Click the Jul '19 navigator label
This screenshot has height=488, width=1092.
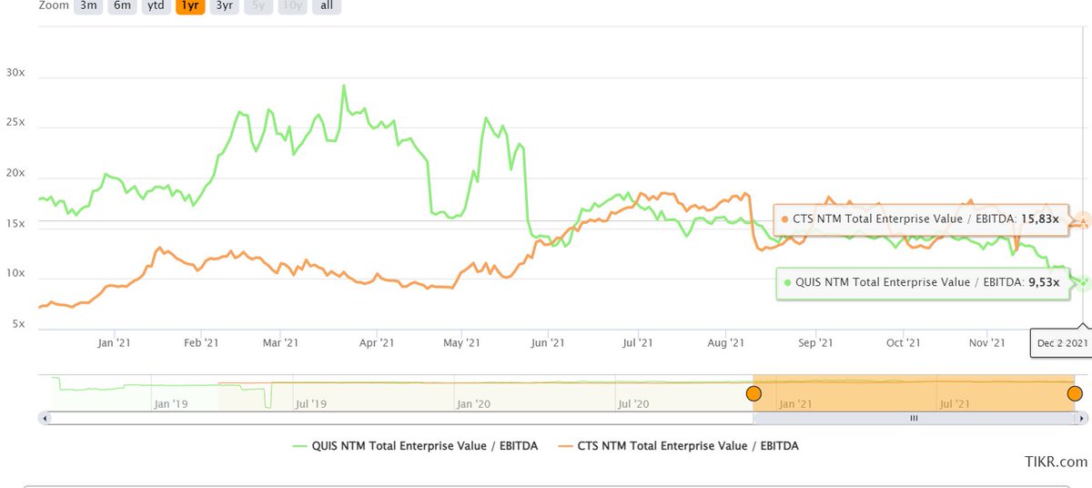311,402
